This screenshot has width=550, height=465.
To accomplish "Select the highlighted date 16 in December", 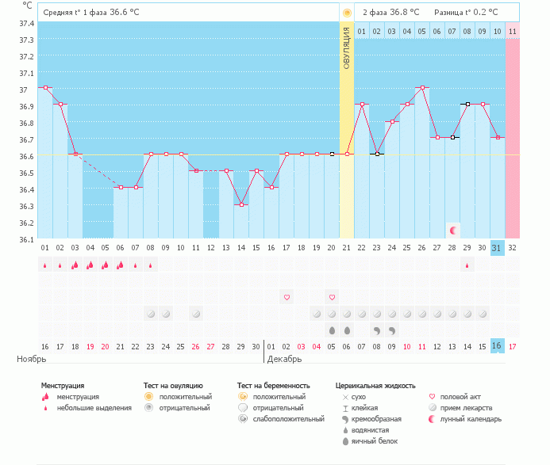I will [497, 346].
